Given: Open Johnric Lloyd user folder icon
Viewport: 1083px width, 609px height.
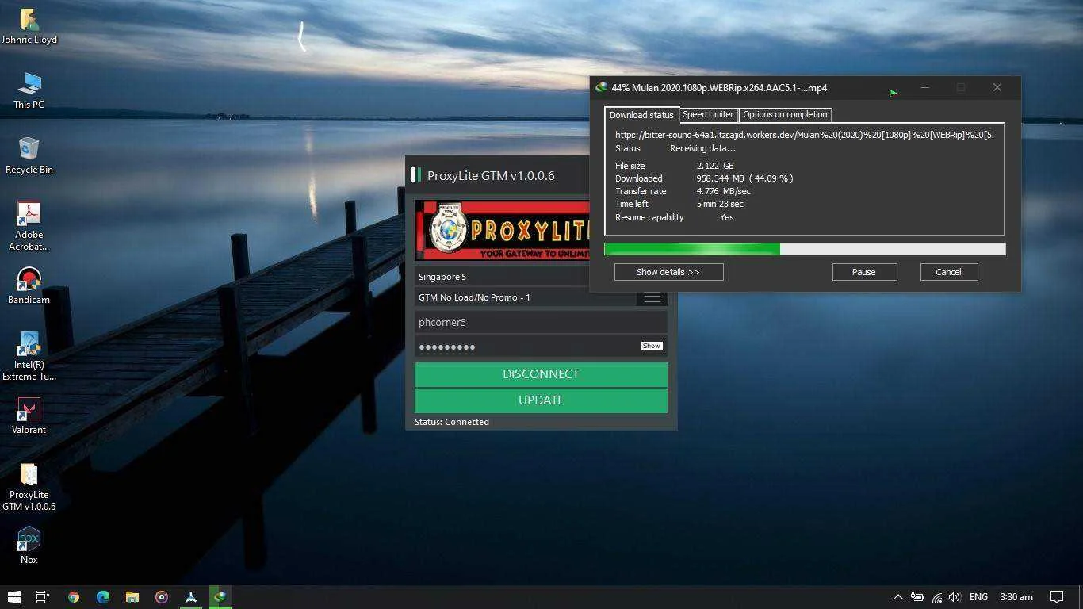Looking at the screenshot, I should [x=29, y=26].
